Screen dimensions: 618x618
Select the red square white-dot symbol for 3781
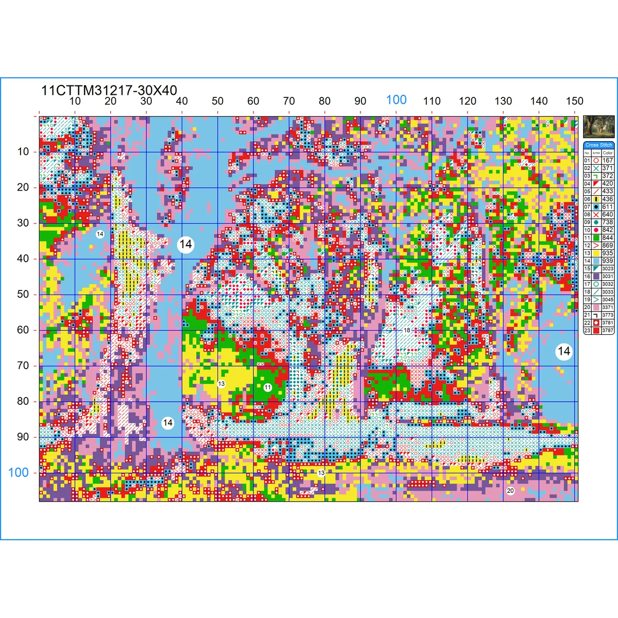point(596,323)
